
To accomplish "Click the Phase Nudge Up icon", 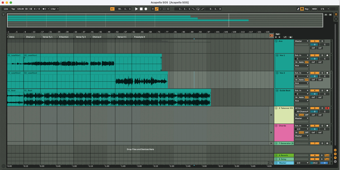I will (x=31, y=9).
